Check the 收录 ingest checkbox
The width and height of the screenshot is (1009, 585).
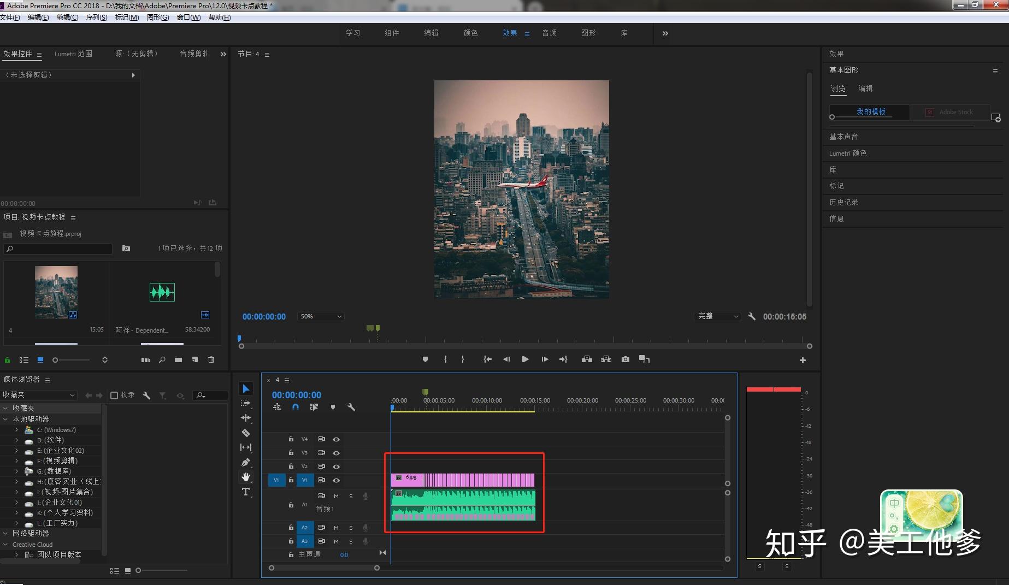click(x=114, y=395)
